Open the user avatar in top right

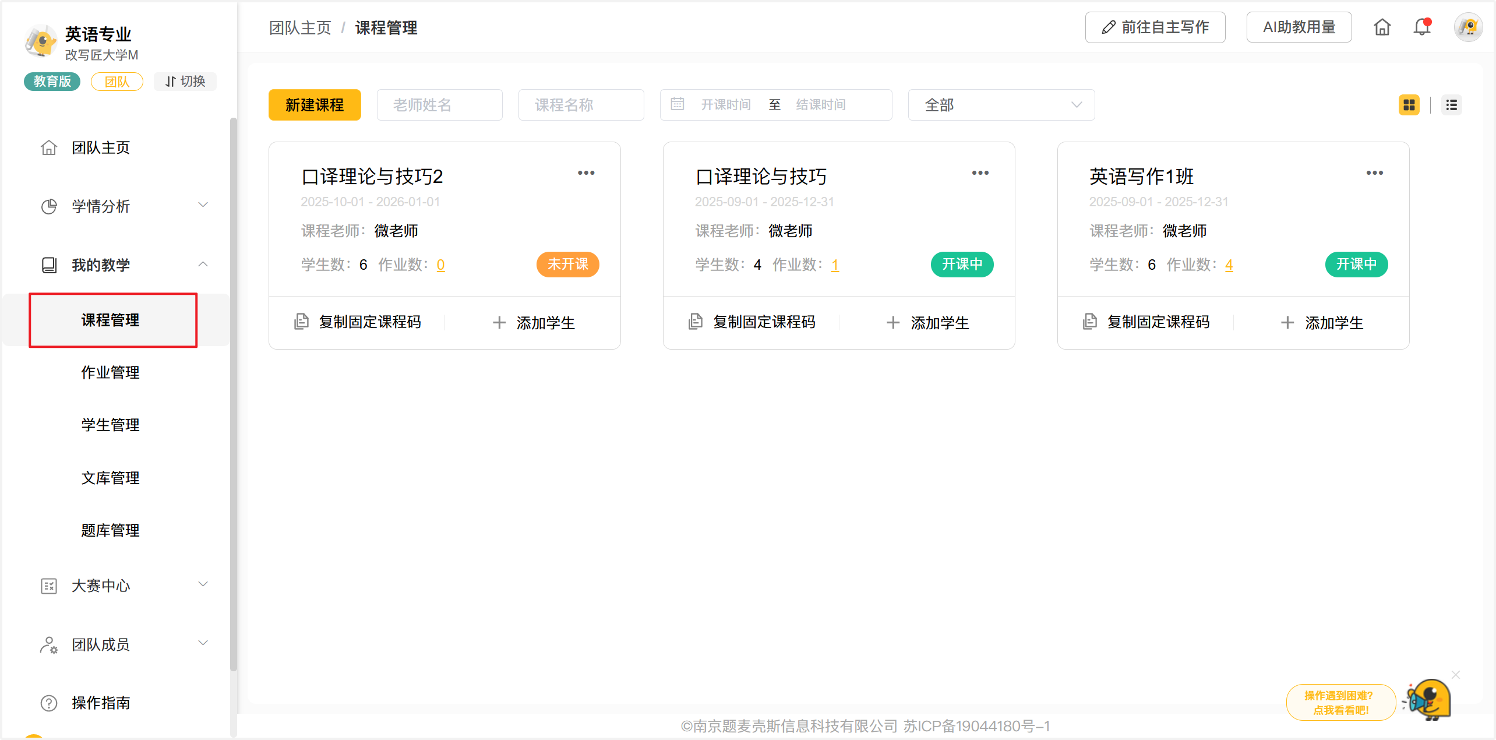(x=1467, y=27)
